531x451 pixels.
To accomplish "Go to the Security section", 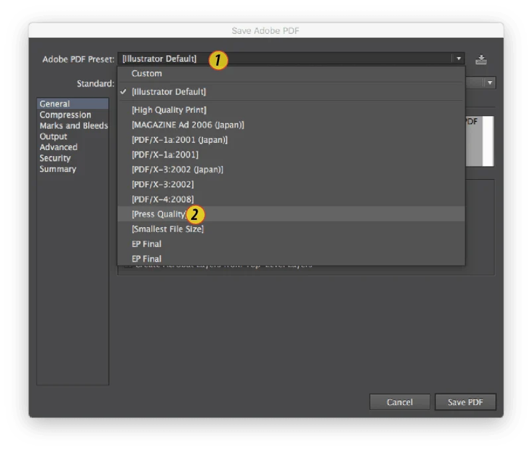I will pyautogui.click(x=55, y=158).
